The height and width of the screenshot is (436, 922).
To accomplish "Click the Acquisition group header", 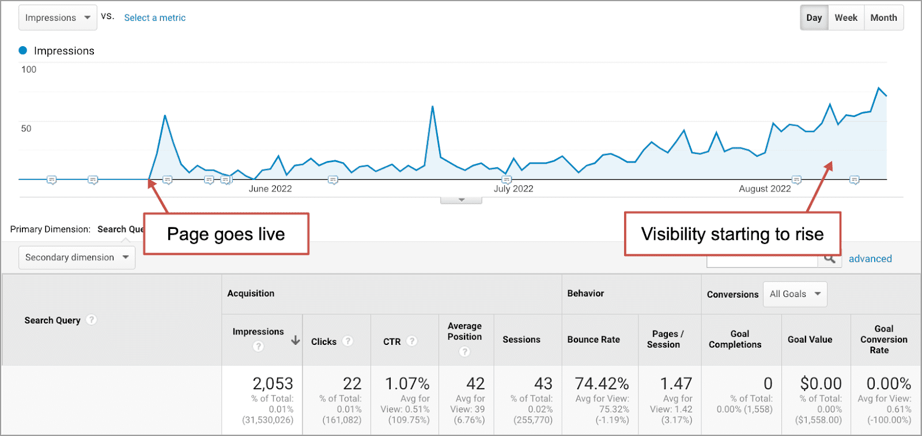I will click(x=251, y=294).
